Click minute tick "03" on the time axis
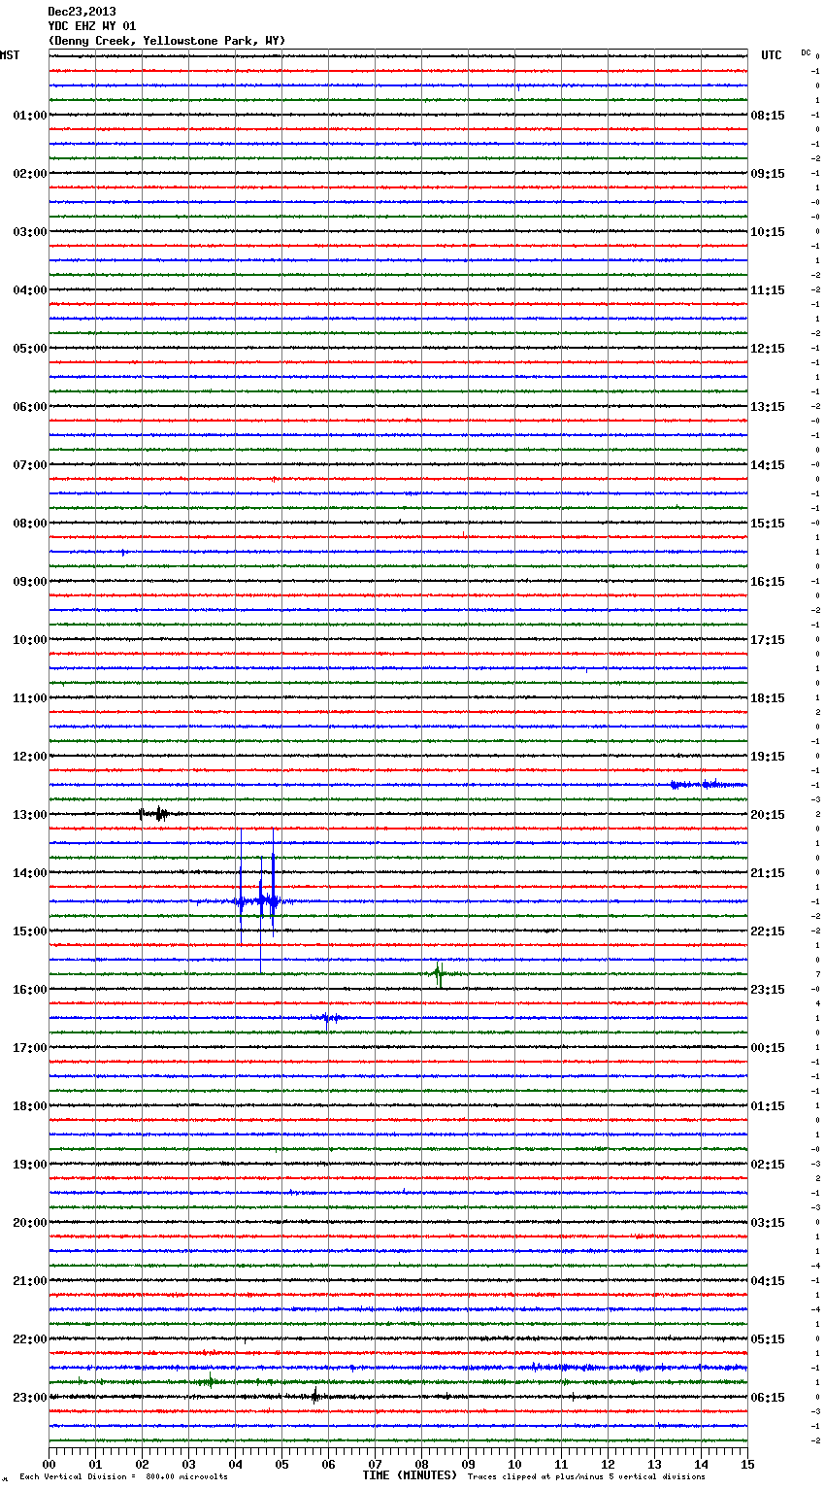 188,1464
